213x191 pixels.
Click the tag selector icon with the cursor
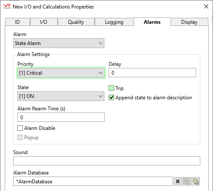[x=196, y=181]
